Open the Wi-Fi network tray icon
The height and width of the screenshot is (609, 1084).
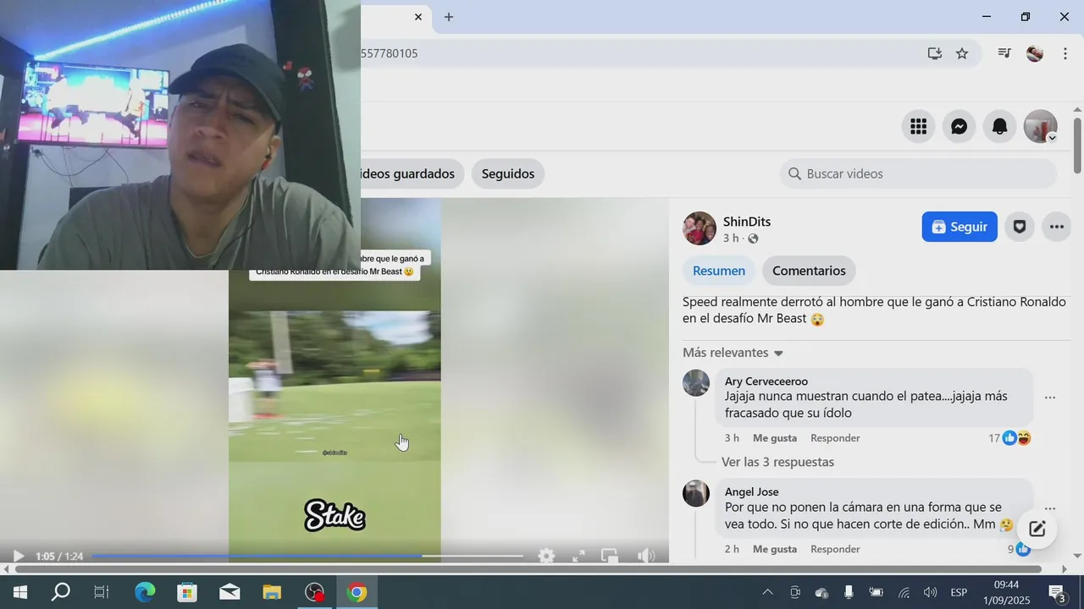tap(904, 592)
